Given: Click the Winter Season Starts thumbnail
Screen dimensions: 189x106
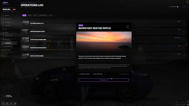Looking at the screenshot, I should [25, 31].
